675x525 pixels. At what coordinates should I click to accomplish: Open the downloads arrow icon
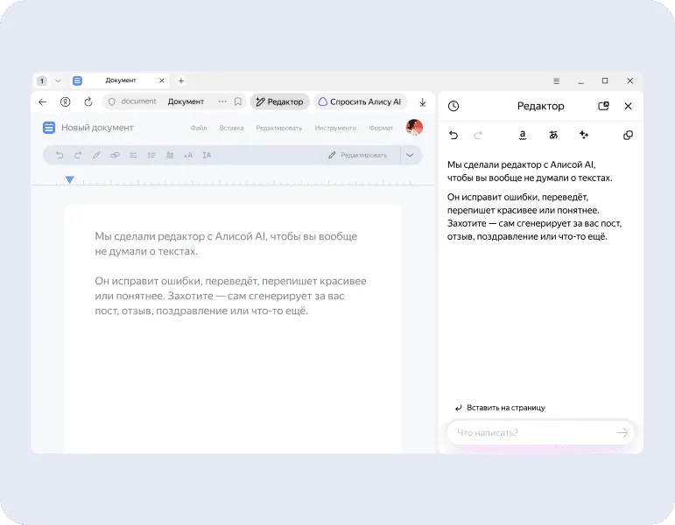[422, 102]
